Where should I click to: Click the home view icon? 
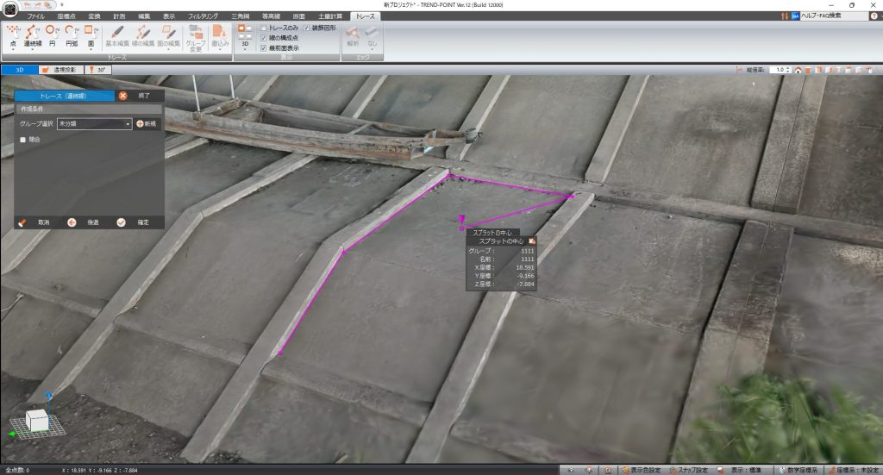798,70
